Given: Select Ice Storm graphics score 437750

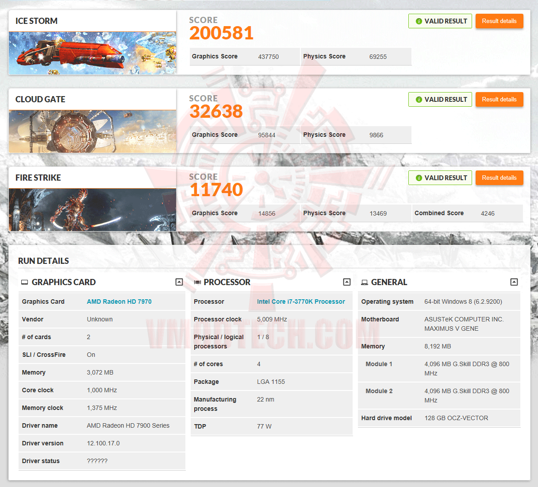Looking at the screenshot, I should (269, 57).
